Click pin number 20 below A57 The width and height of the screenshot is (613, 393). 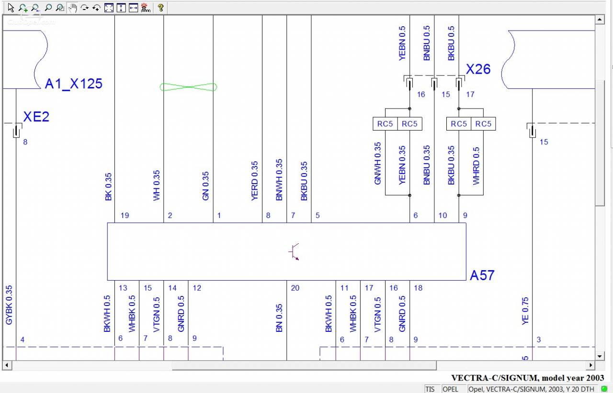[295, 288]
